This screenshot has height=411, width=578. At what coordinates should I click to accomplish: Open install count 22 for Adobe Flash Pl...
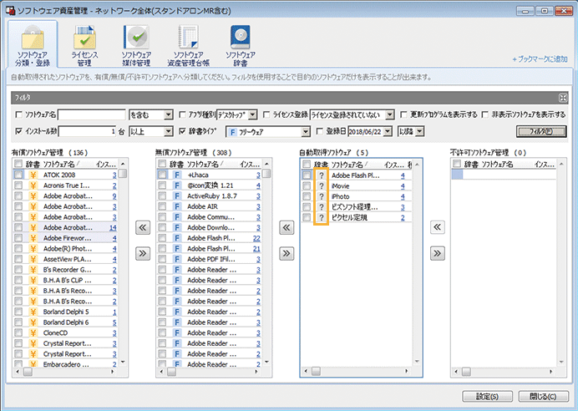click(256, 238)
